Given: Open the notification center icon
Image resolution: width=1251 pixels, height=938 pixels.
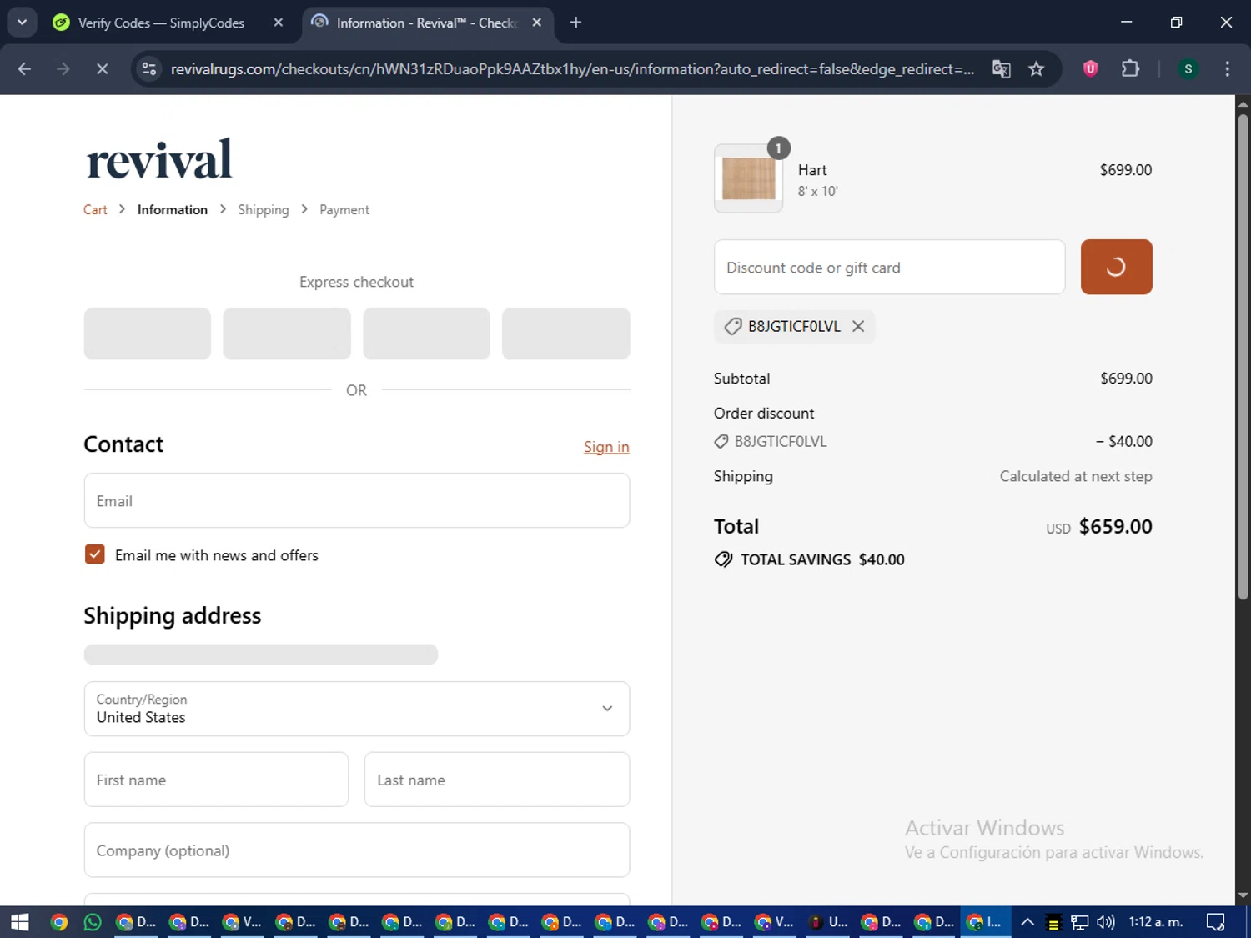Looking at the screenshot, I should [x=1216, y=922].
